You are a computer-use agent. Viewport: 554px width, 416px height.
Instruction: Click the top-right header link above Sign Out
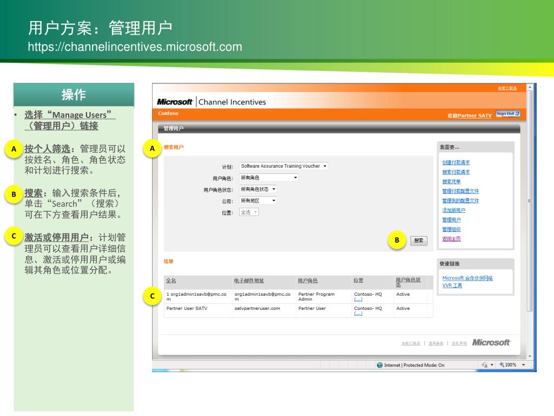(x=507, y=88)
